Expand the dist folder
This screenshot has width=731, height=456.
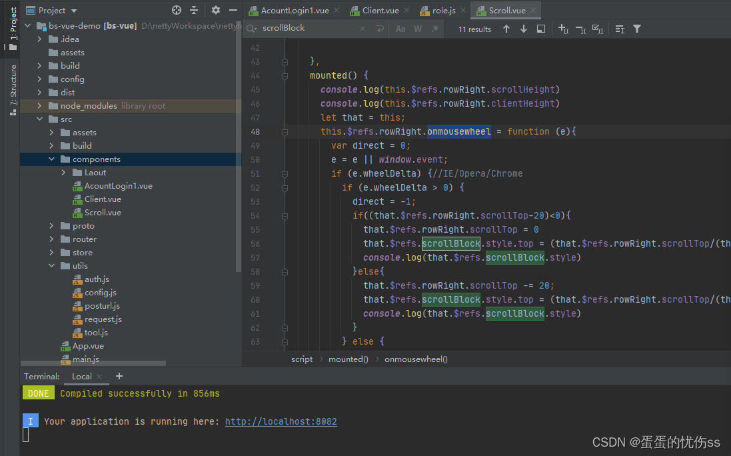(39, 92)
